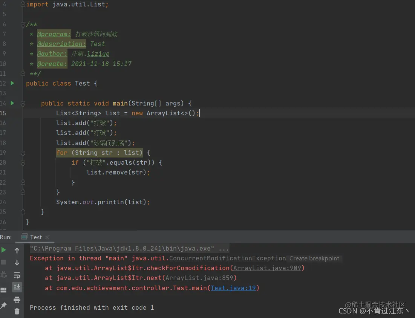Jump up the stack trace with the up arrow
The width and height of the screenshot is (415, 318).
click(x=17, y=250)
